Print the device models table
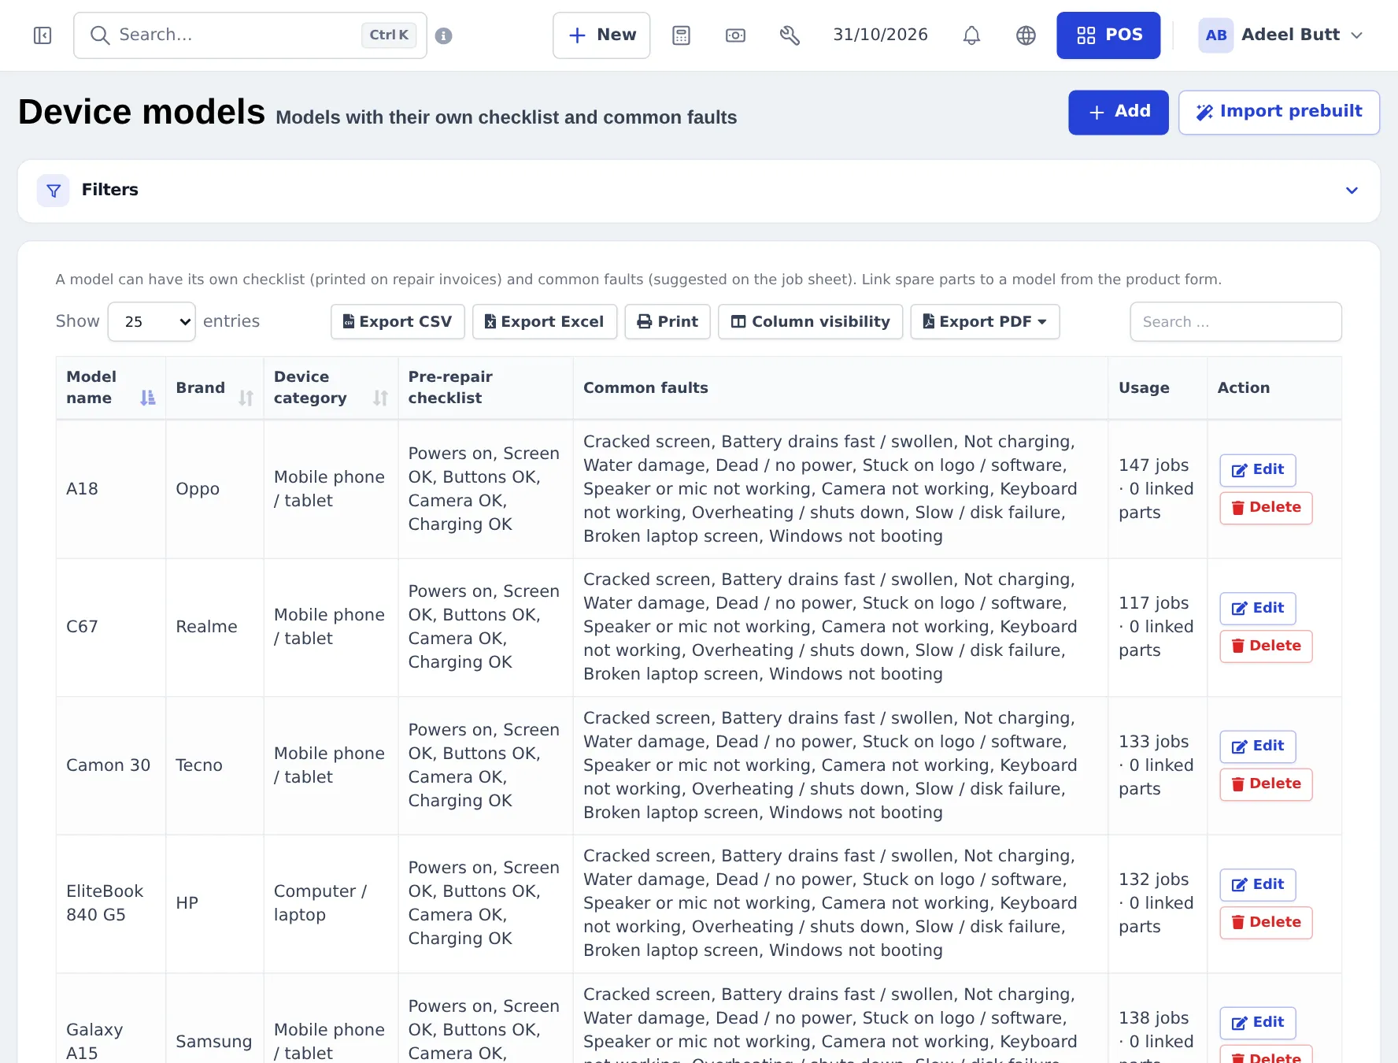Screen dimensions: 1398x1063 (x=668, y=321)
